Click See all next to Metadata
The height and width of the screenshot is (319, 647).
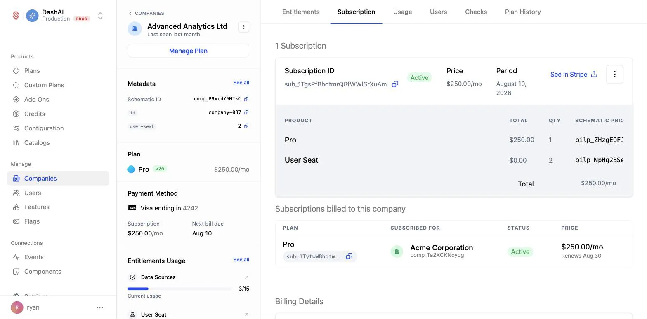(x=241, y=83)
